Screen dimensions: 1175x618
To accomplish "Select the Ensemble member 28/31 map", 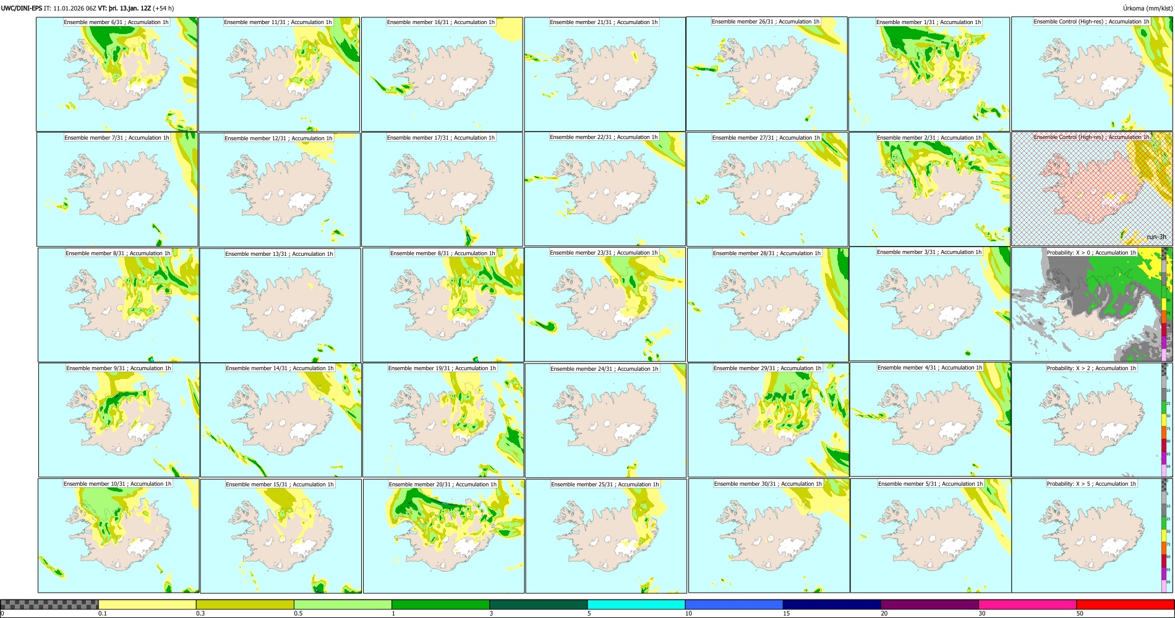I will click(x=768, y=305).
